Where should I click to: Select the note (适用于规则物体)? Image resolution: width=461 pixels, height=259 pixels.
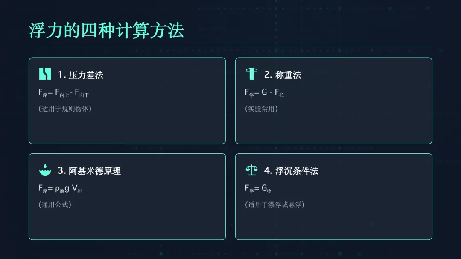[x=65, y=109]
